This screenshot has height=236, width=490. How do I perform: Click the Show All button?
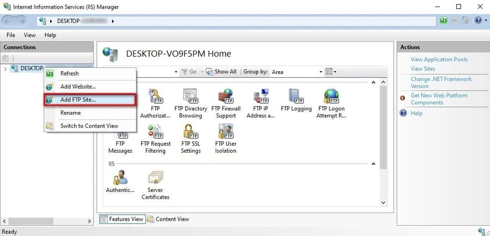coord(221,72)
